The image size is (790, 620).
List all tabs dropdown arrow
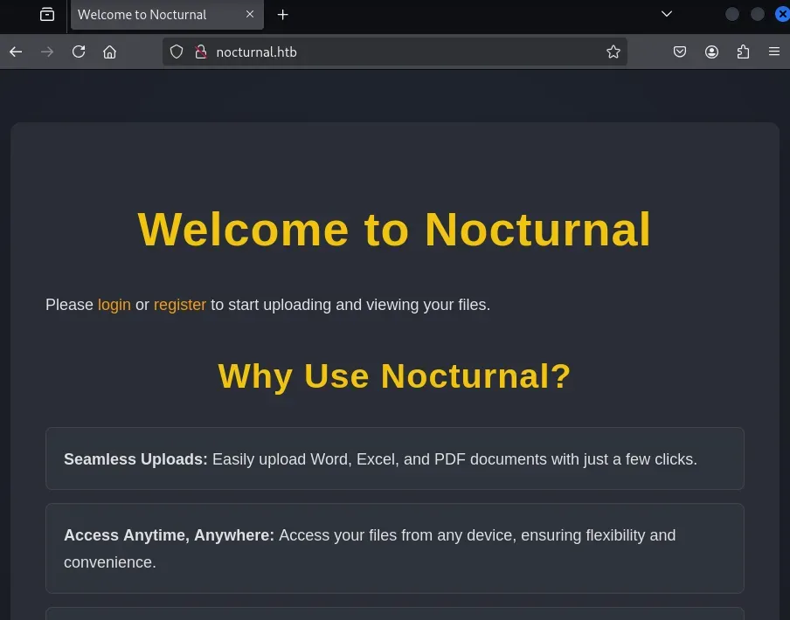pyautogui.click(x=667, y=14)
